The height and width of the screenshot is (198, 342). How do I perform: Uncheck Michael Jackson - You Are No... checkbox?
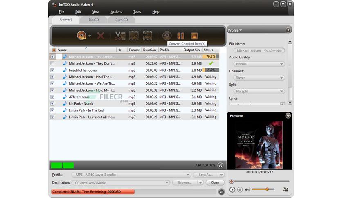pyautogui.click(x=52, y=57)
